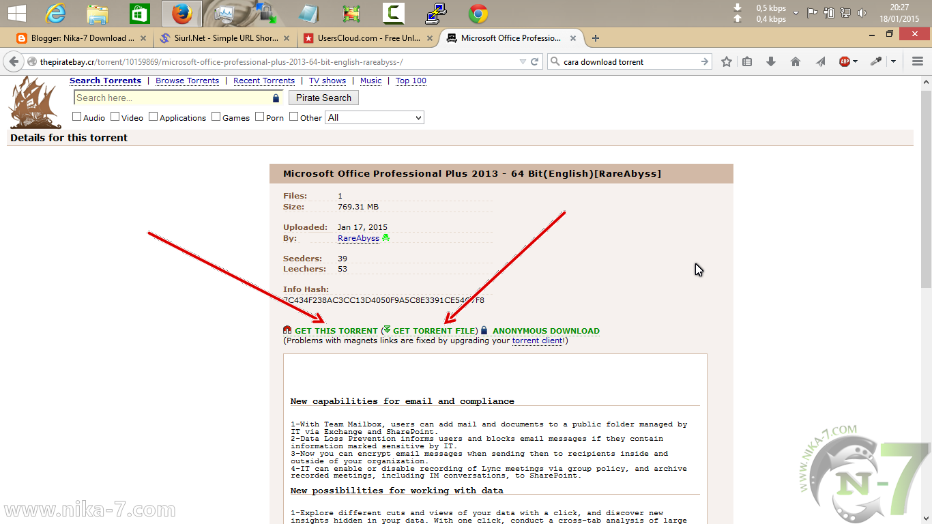Tick the Audio checkbox
This screenshot has height=524, width=932.
point(77,117)
